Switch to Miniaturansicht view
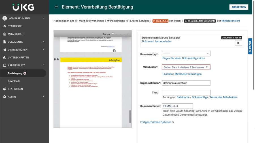Image resolution: width=255 pixels, height=143 pixels. point(231,21)
